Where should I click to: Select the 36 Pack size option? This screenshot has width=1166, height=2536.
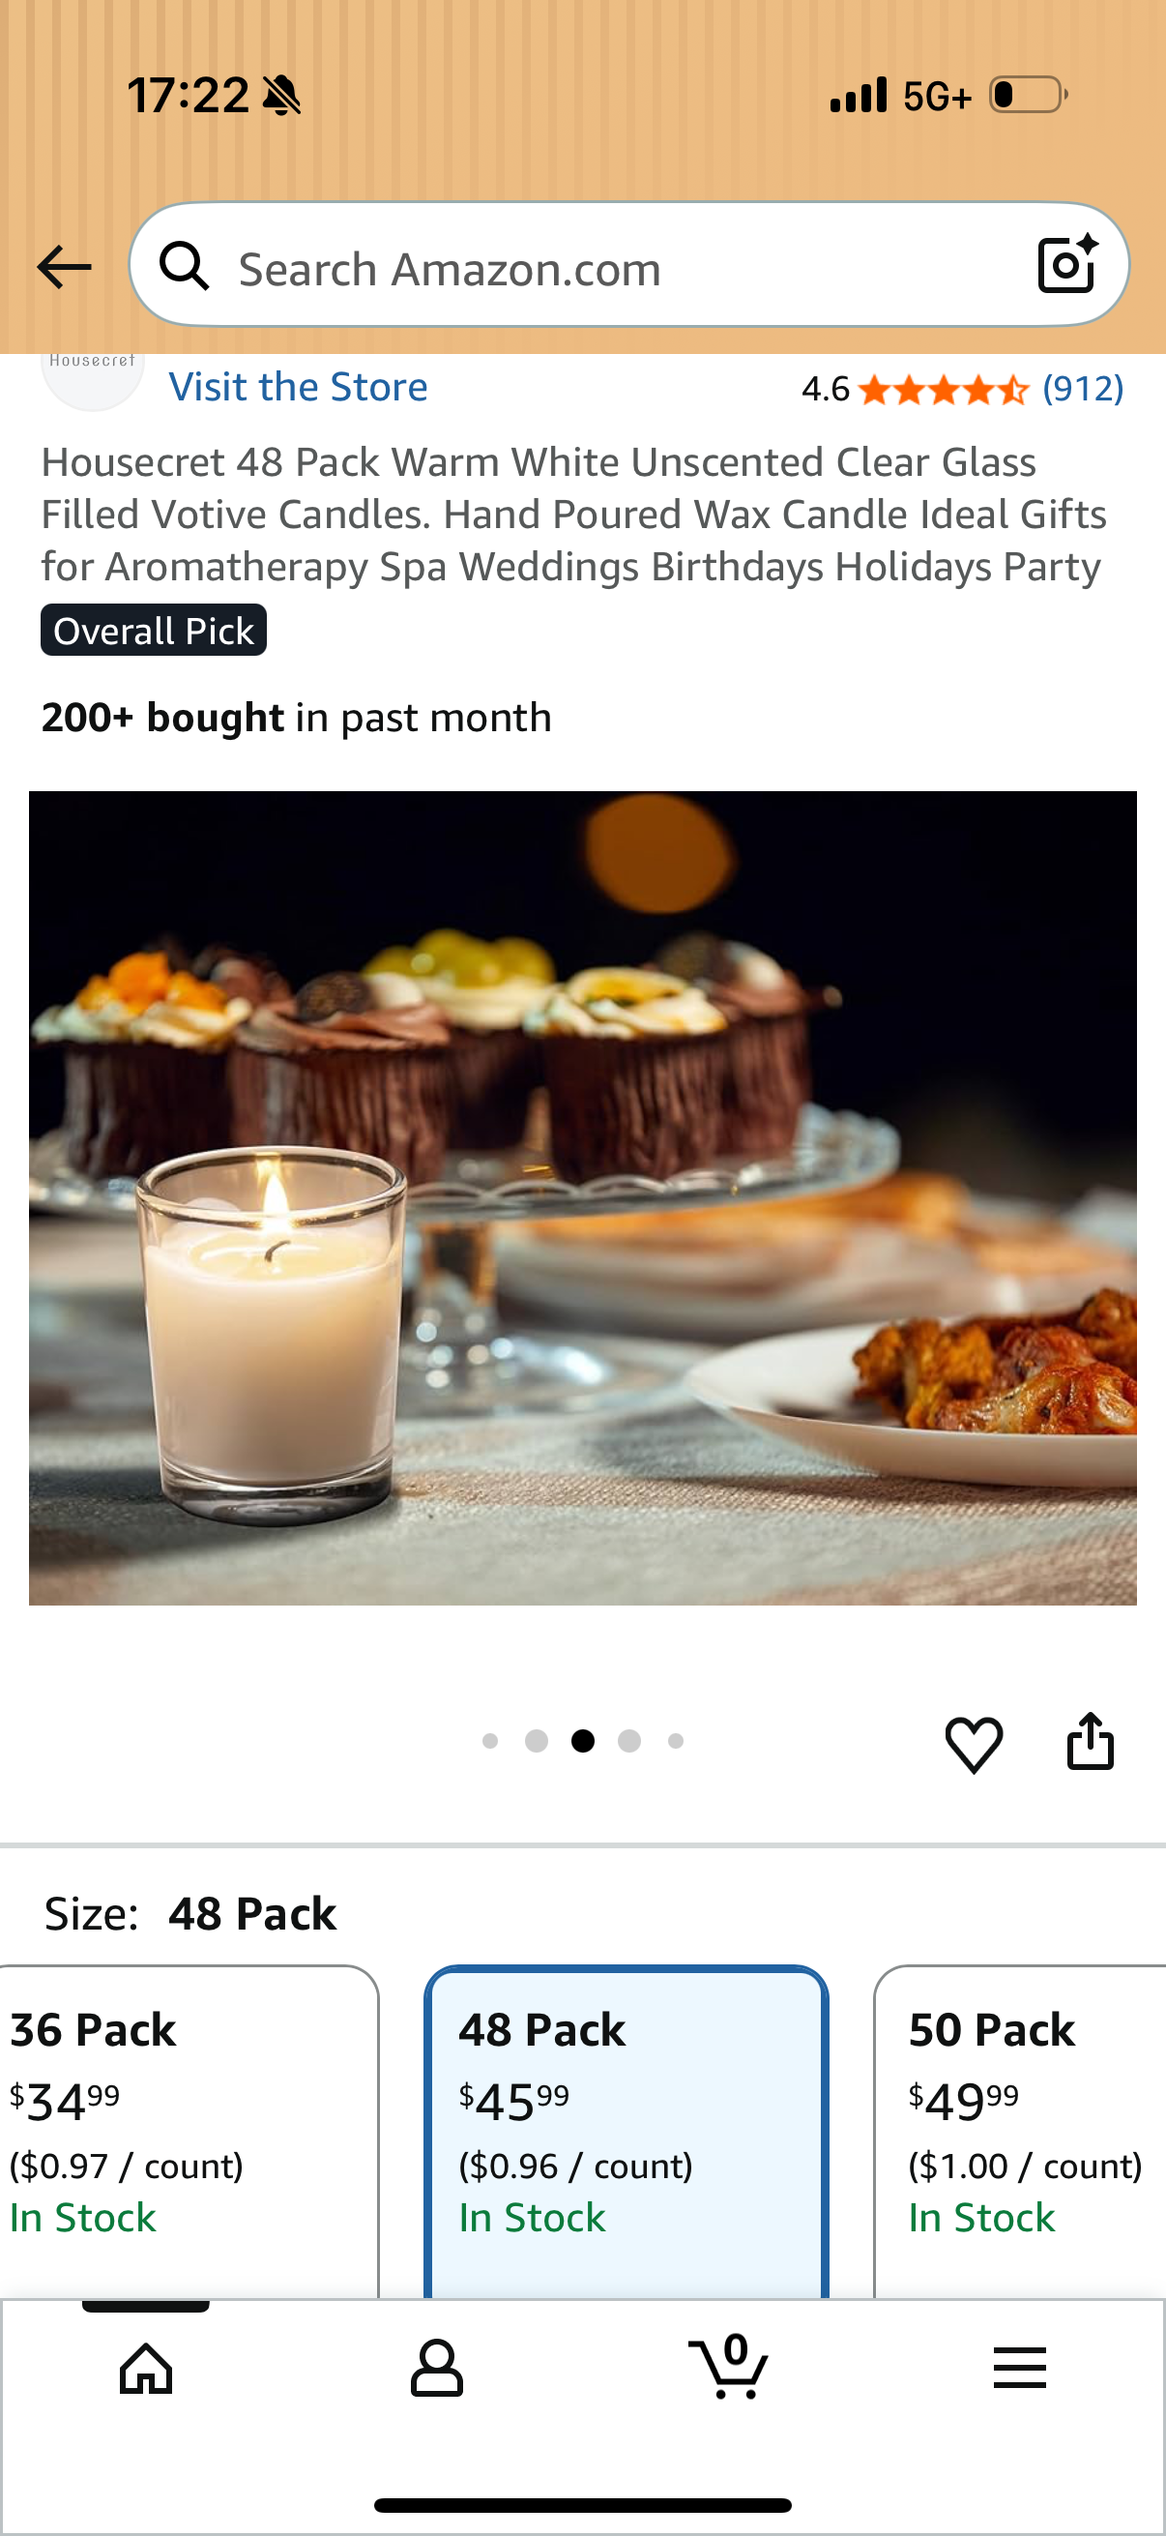pos(187,2131)
